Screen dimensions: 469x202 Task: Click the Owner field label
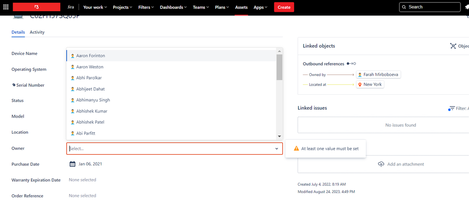coord(18,148)
